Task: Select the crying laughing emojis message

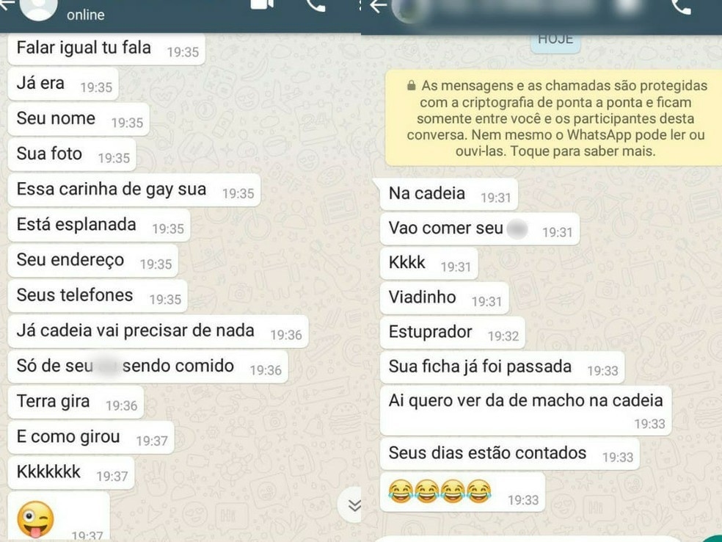Action: [462, 492]
